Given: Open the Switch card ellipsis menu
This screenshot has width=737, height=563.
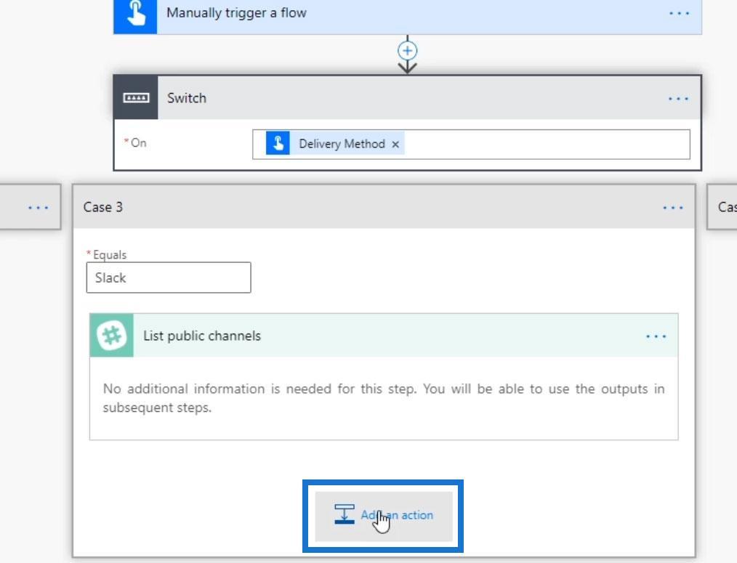Looking at the screenshot, I should tap(678, 98).
